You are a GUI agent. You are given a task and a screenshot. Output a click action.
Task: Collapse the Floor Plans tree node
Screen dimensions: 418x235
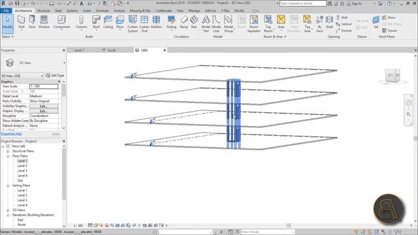point(8,156)
